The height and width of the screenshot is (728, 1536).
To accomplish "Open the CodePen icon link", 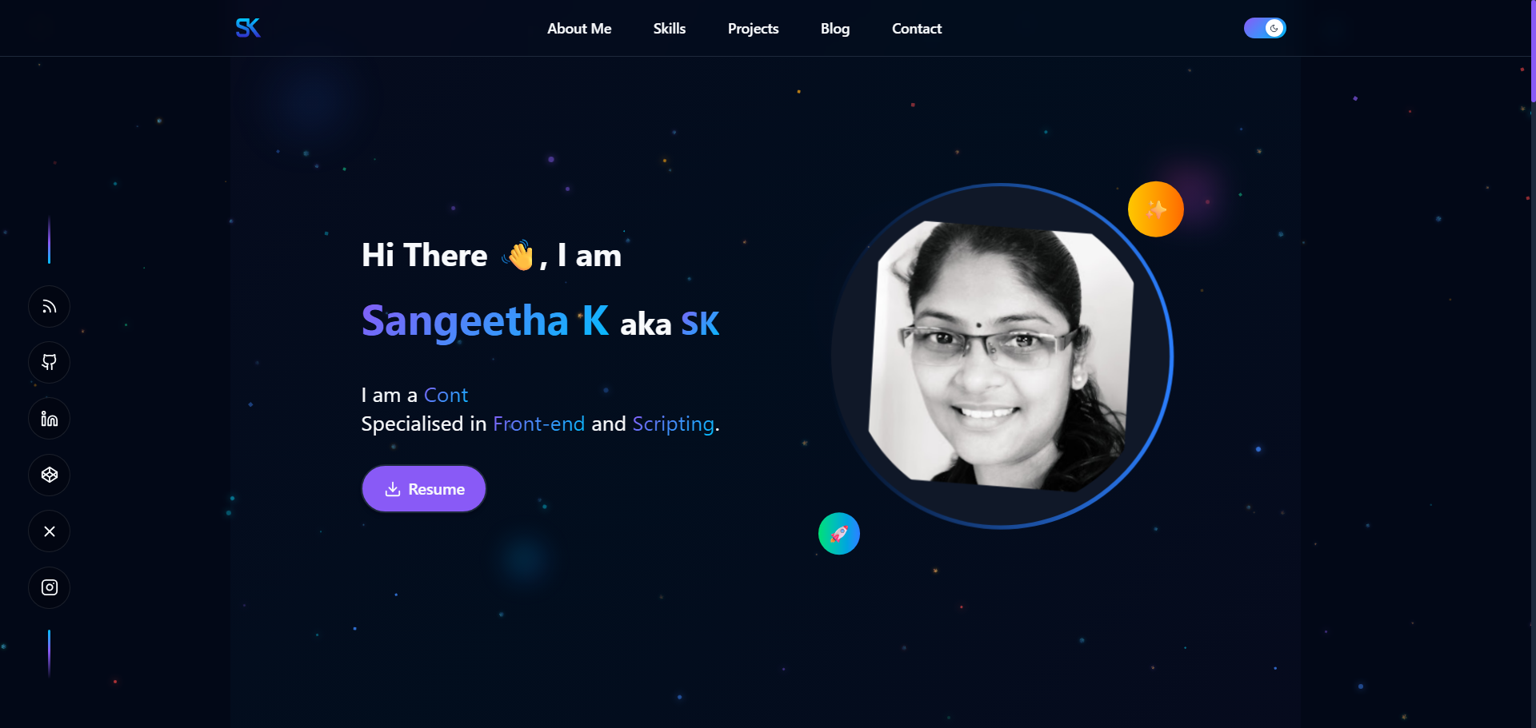I will (x=49, y=475).
